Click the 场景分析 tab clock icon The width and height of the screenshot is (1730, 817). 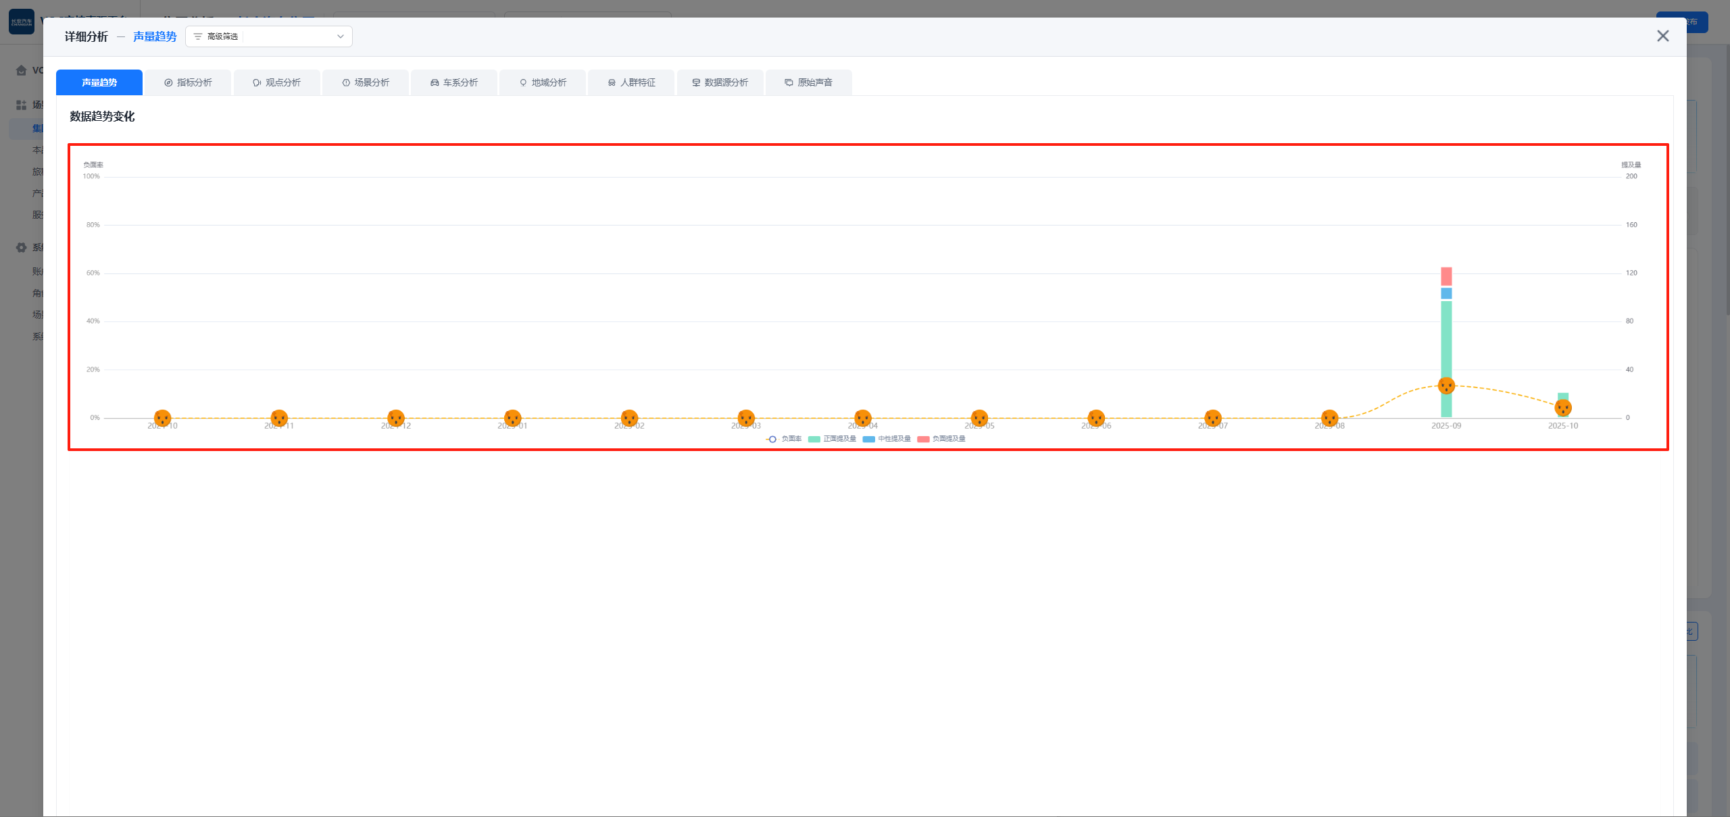(346, 82)
